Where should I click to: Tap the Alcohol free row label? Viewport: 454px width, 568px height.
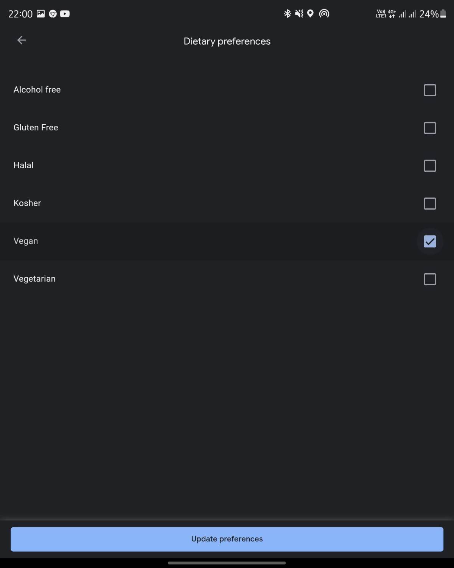click(37, 90)
